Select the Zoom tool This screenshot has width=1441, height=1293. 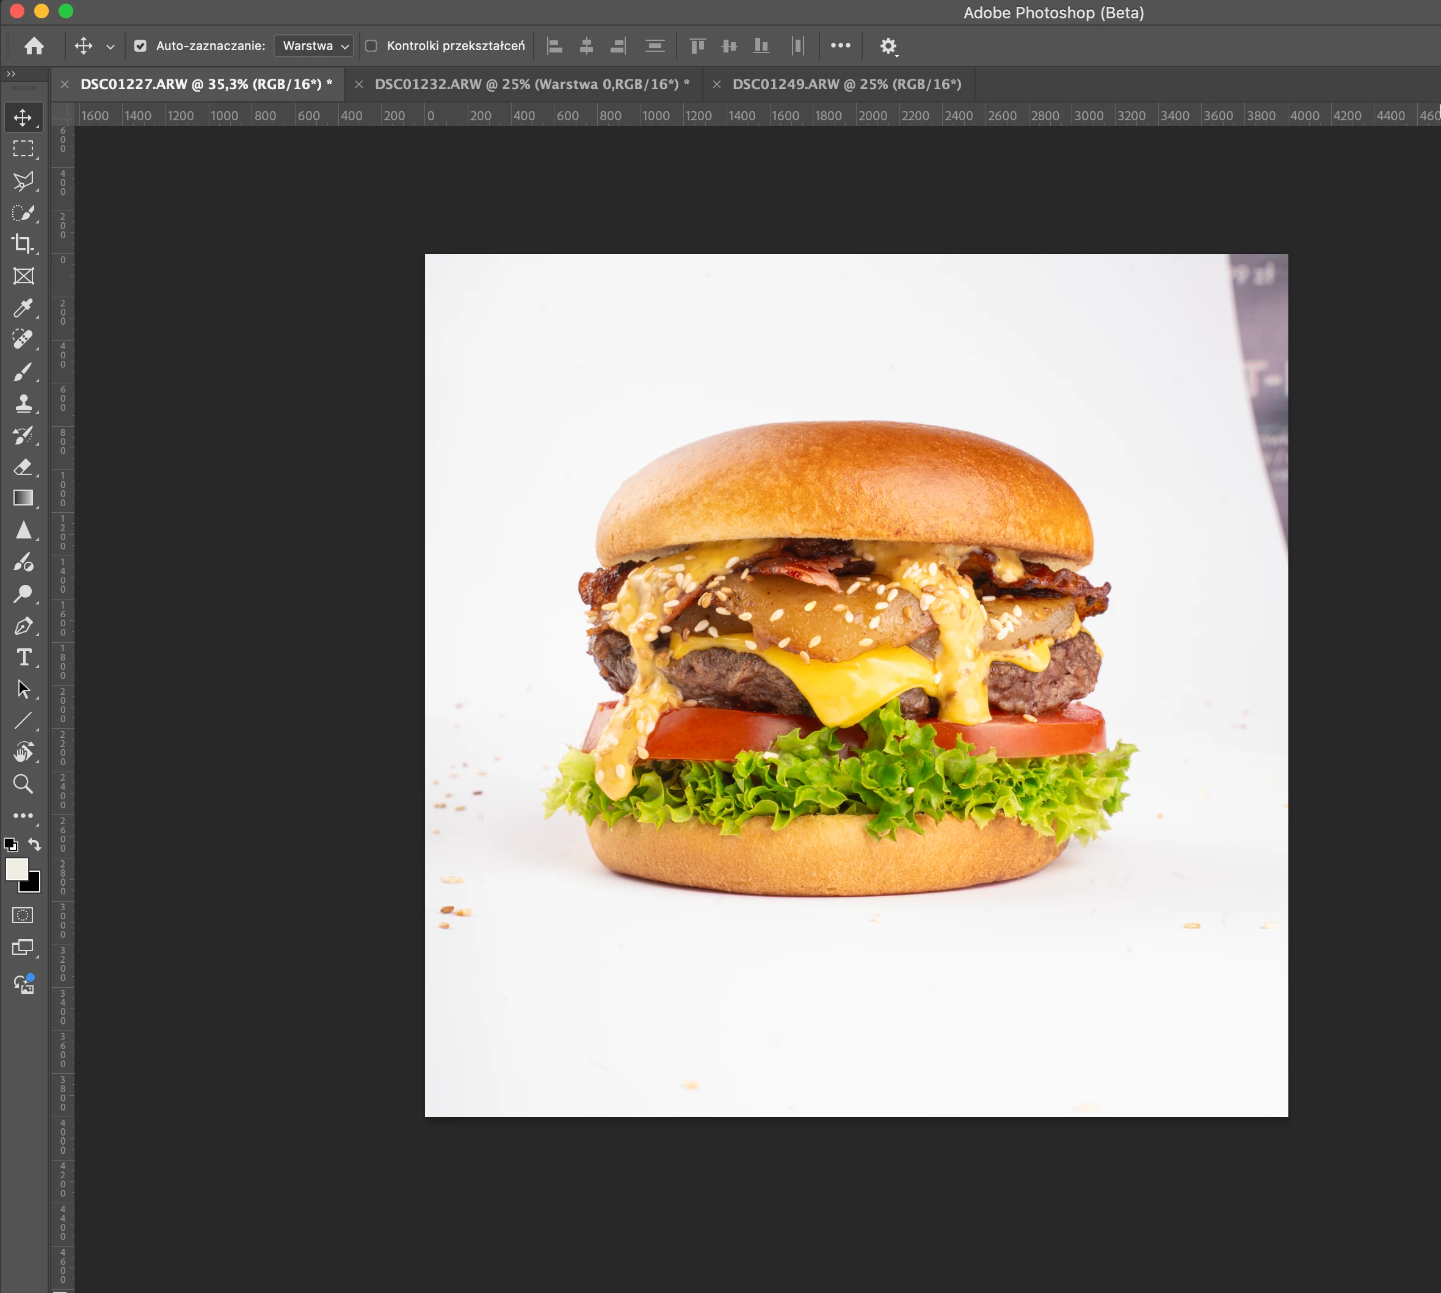coord(23,784)
